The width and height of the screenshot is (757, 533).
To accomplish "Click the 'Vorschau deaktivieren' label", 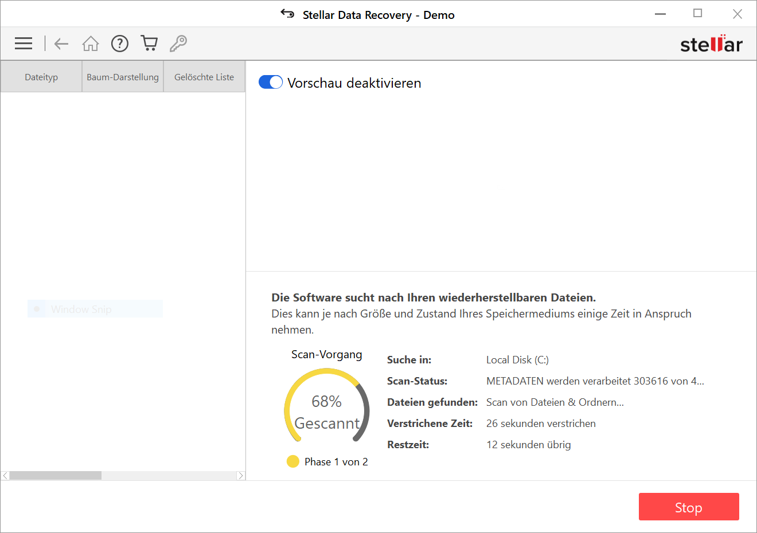I will pyautogui.click(x=354, y=83).
